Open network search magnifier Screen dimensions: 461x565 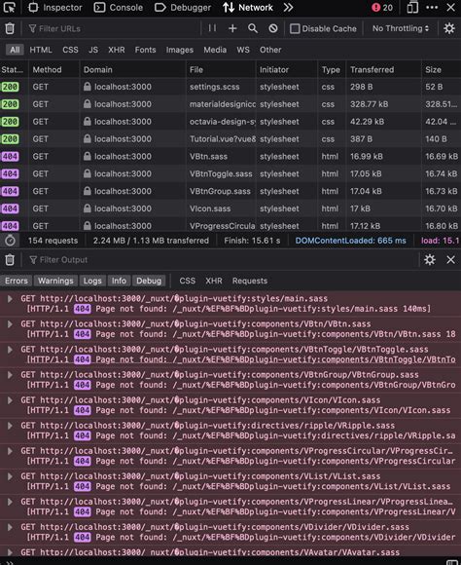(x=253, y=28)
